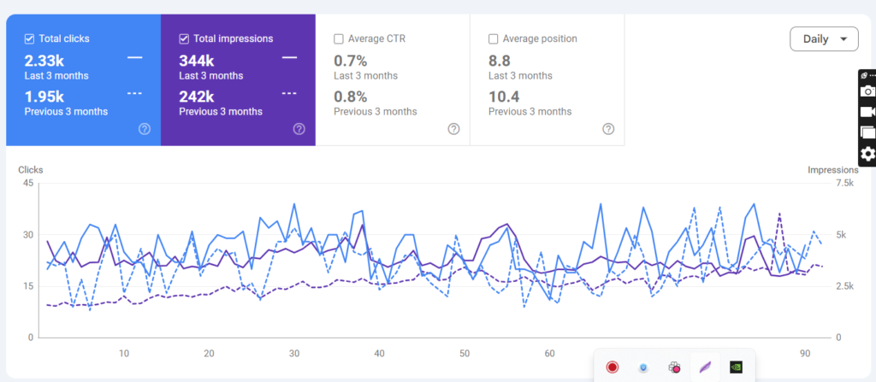The width and height of the screenshot is (876, 382).
Task: Click the red record tray icon
Action: pyautogui.click(x=613, y=367)
